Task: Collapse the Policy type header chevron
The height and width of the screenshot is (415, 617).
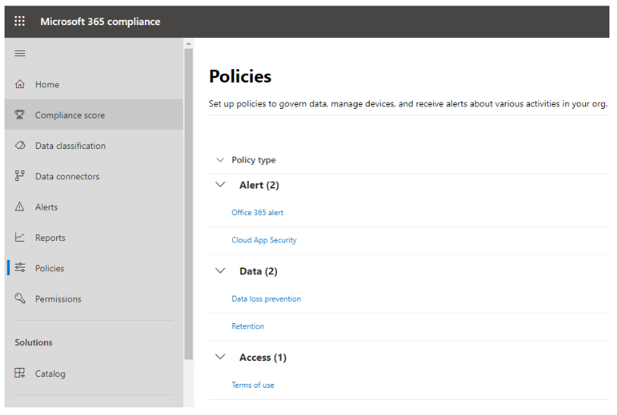Action: click(220, 160)
